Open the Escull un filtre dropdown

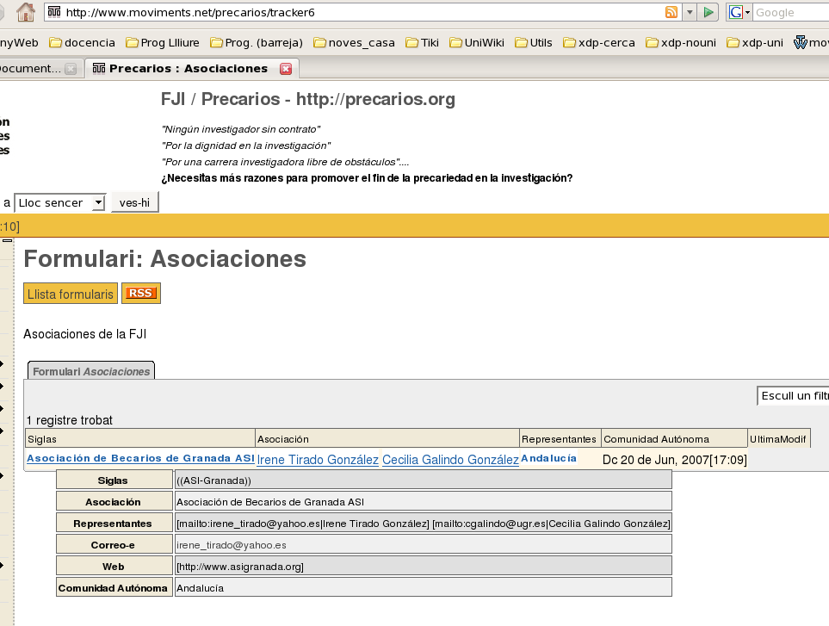[793, 395]
